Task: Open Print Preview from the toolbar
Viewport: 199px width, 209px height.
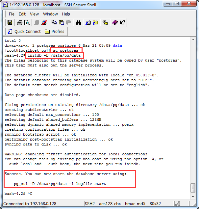Action: [x=27, y=22]
